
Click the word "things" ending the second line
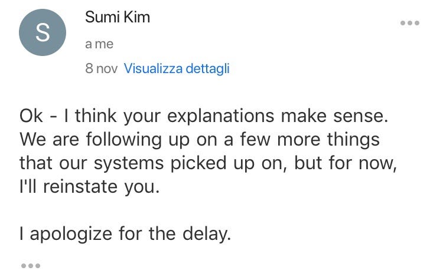pyautogui.click(x=353, y=140)
